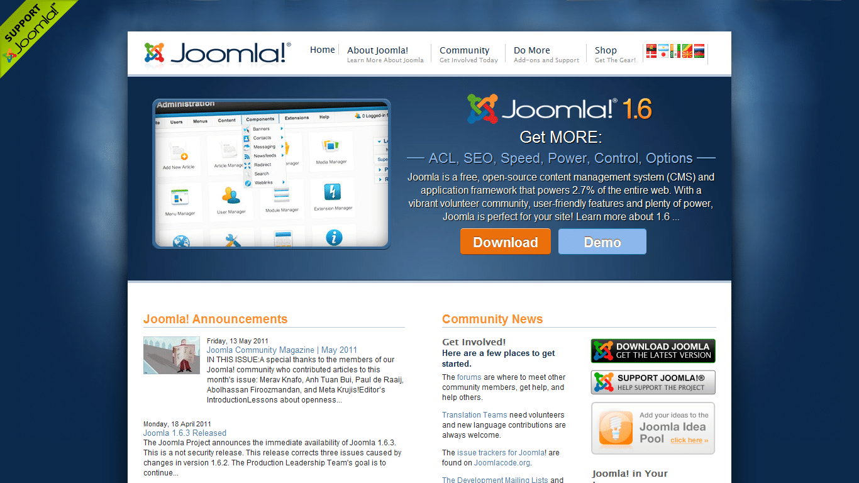859x483 pixels.
Task: Select the Angola flag language icon
Action: click(x=651, y=47)
